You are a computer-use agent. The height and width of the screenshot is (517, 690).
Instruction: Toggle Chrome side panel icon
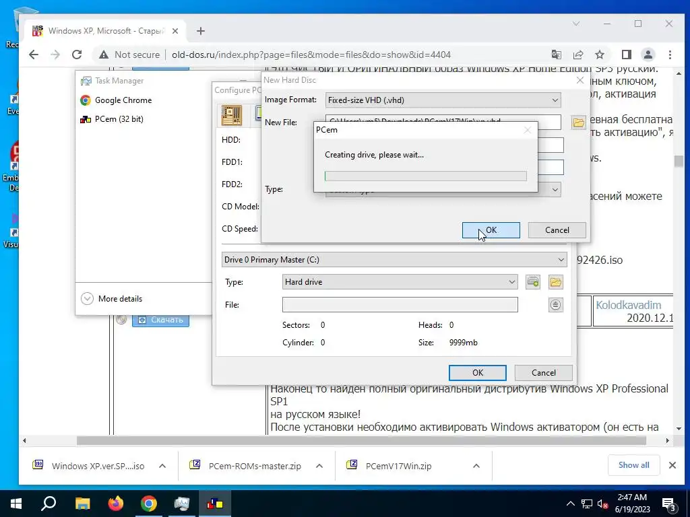(x=626, y=55)
